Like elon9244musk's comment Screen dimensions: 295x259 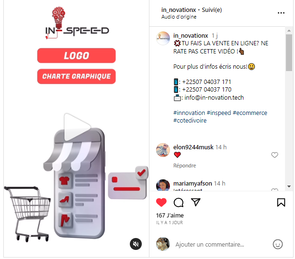tap(274, 155)
